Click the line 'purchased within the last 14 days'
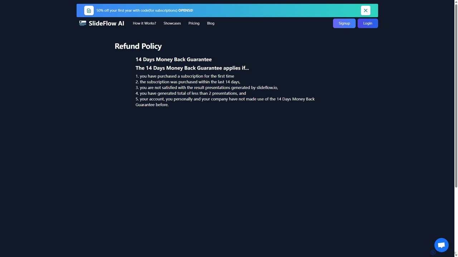458x257 pixels. click(188, 82)
